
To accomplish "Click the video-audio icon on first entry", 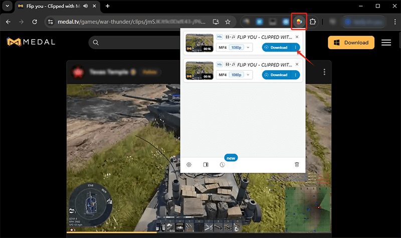I will click(230, 37).
